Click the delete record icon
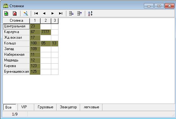This screenshot has height=119, width=176. (x=14, y=14)
